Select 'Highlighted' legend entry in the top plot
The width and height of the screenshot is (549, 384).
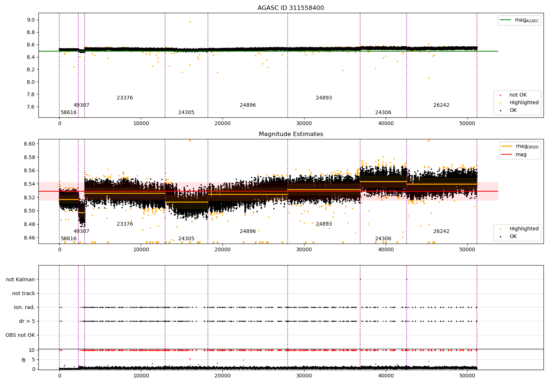(524, 103)
